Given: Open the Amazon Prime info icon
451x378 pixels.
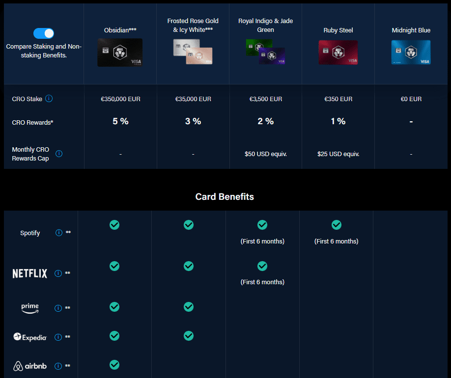Looking at the screenshot, I should coord(58,308).
